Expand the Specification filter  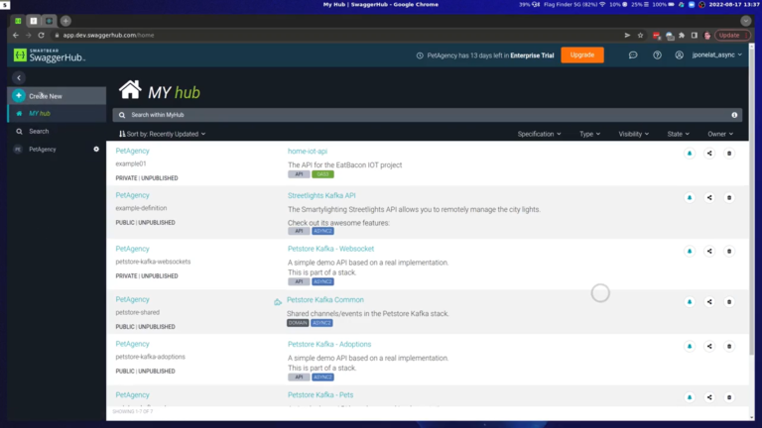[x=539, y=134]
